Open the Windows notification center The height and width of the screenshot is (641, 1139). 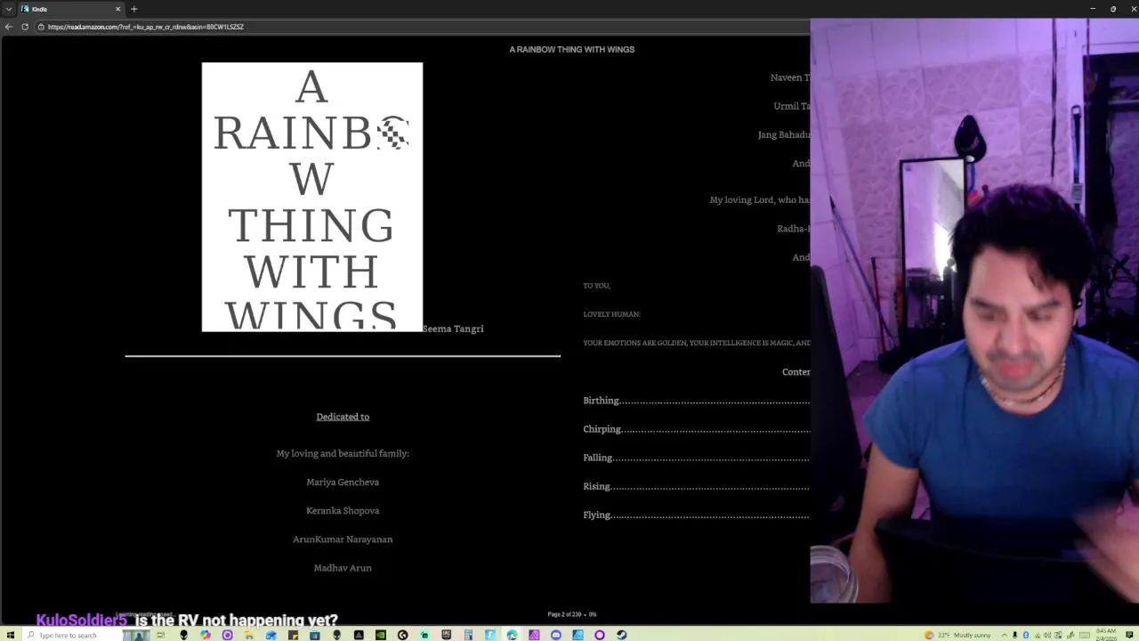tap(1128, 635)
